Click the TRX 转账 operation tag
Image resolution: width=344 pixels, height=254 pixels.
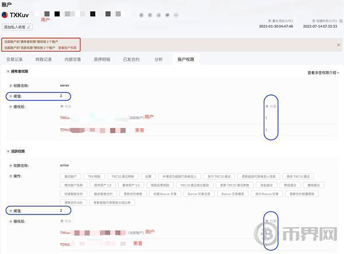tap(92, 176)
